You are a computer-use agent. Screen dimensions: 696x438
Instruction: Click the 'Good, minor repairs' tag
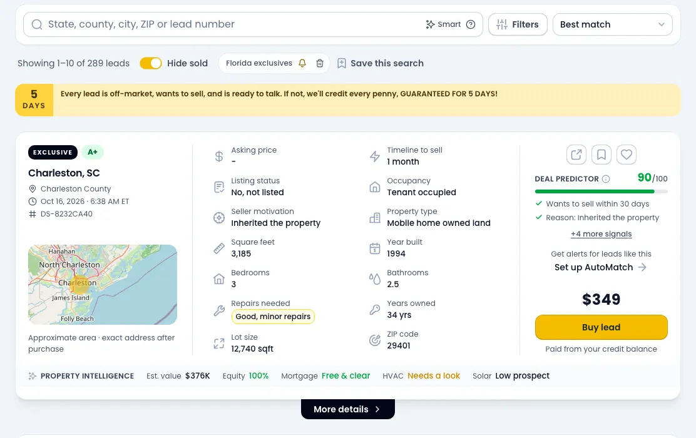tap(273, 317)
